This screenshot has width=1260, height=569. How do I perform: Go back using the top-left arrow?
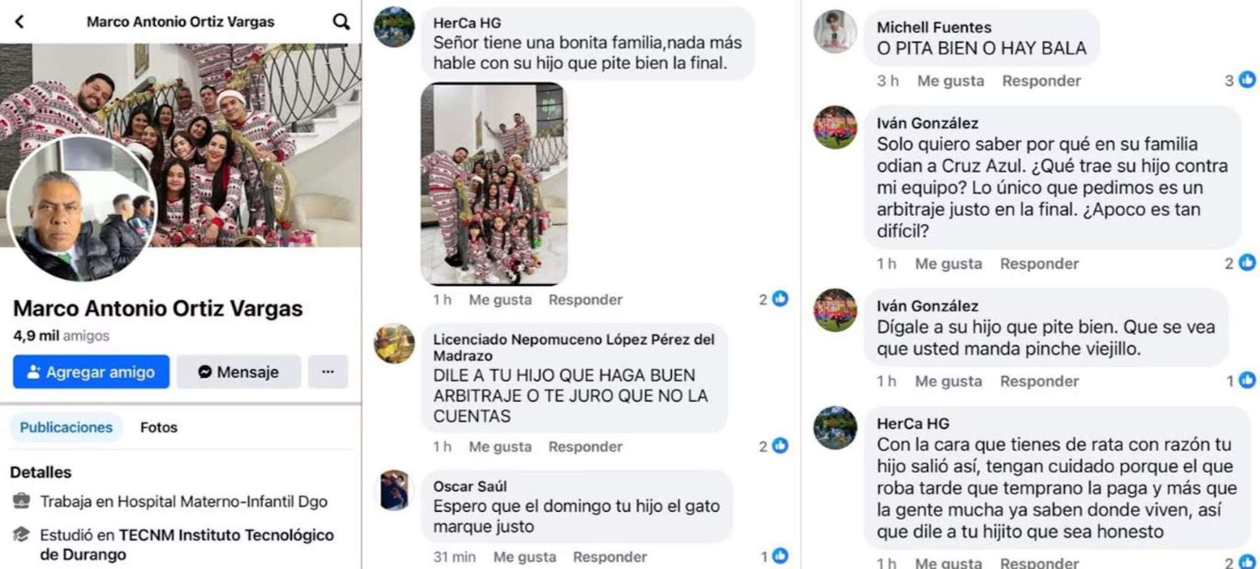(x=20, y=22)
